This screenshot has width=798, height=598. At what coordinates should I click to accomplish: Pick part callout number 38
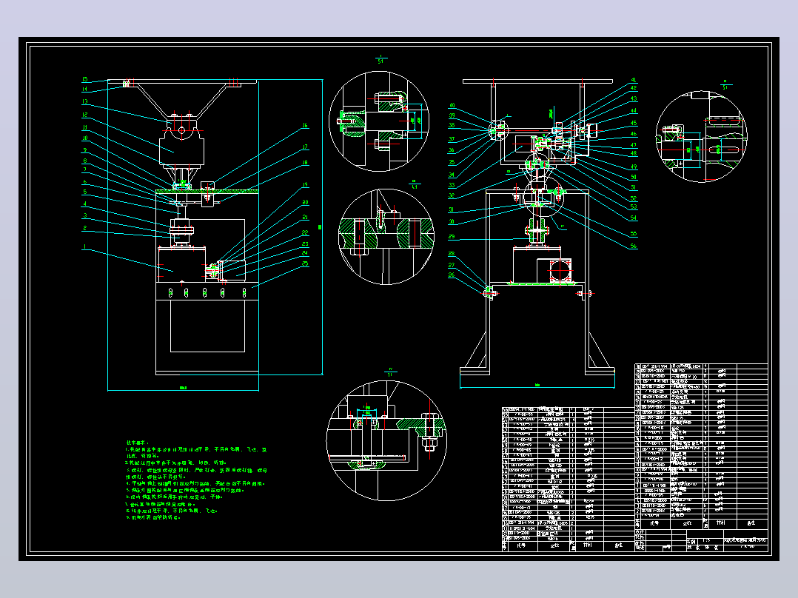point(452,125)
